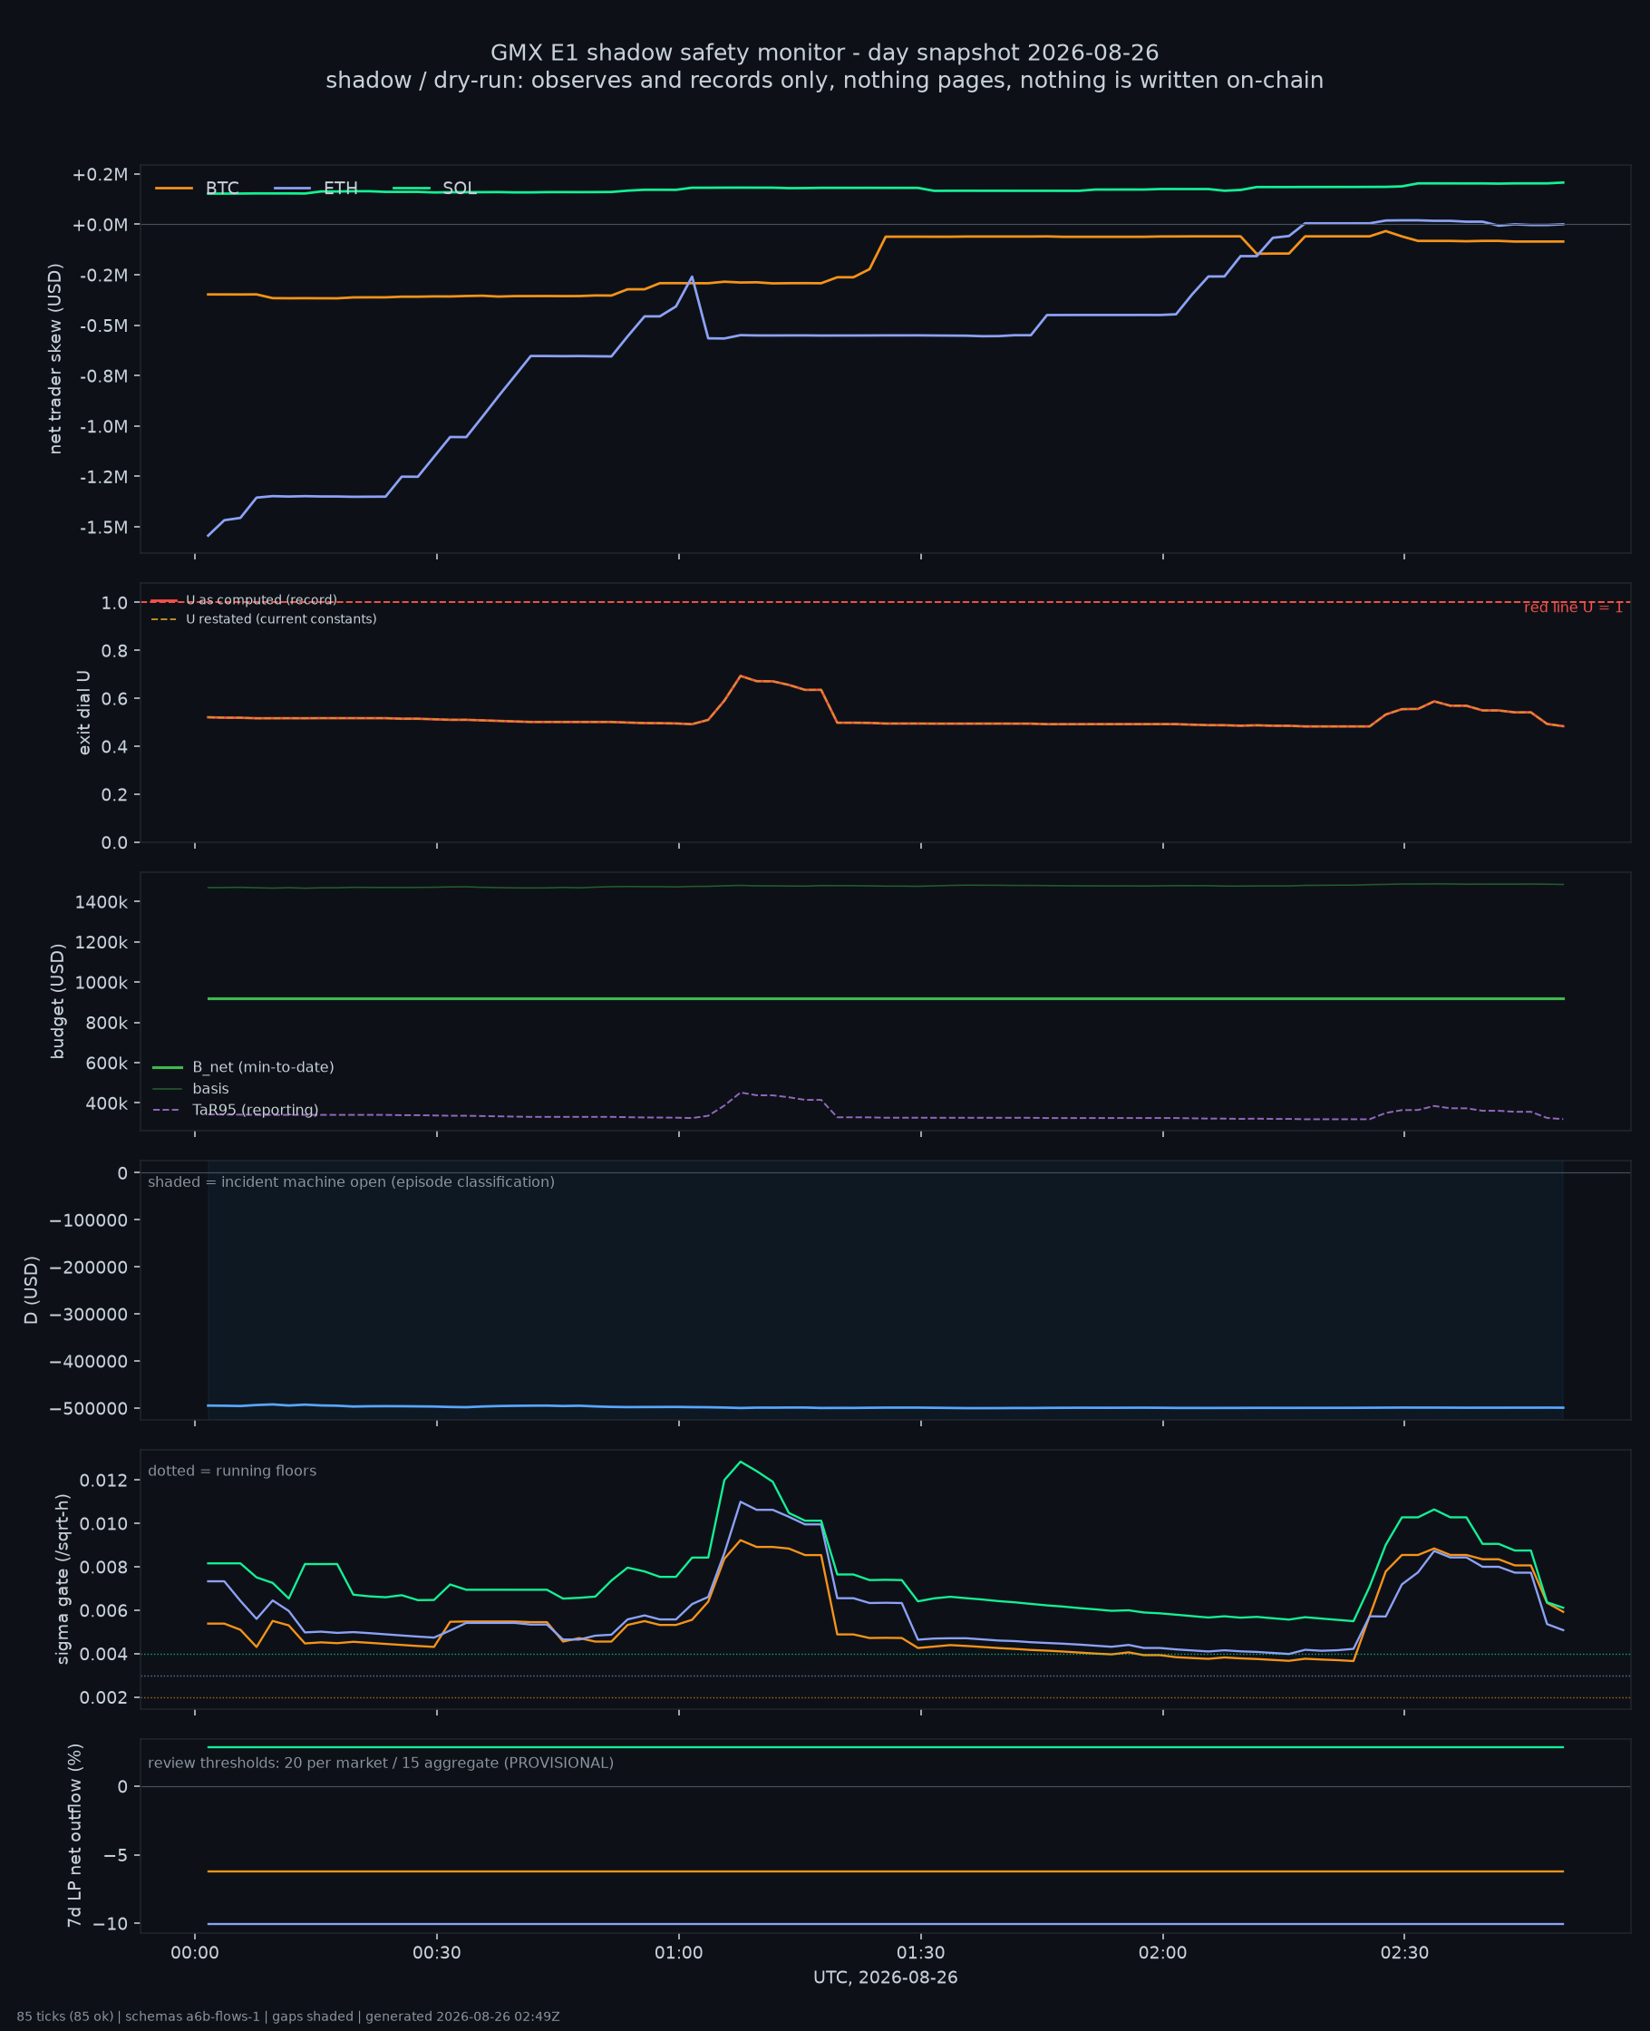Click the footer starting '85 ticks (85 ok)'

click(288, 2016)
